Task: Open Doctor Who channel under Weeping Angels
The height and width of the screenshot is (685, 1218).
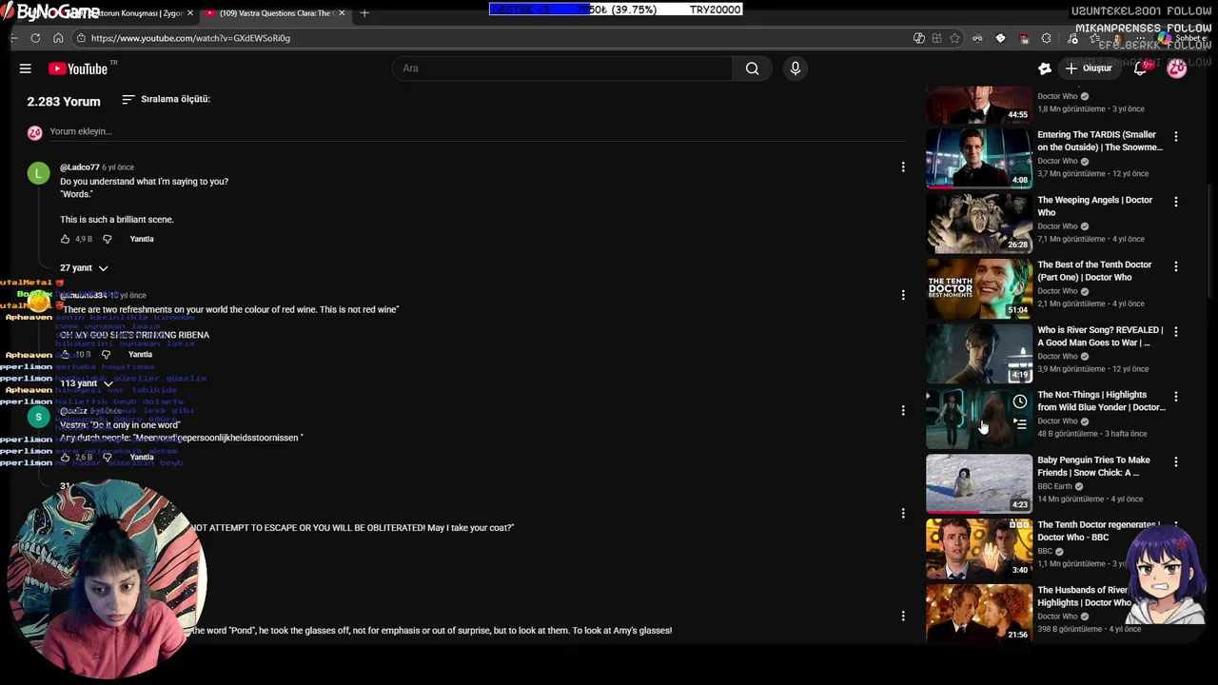Action: coord(1057,226)
